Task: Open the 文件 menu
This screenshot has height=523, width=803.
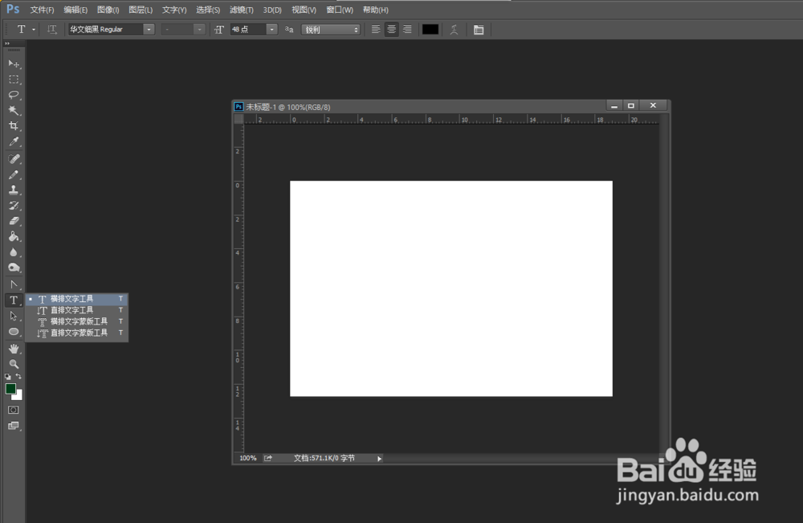Action: [42, 10]
